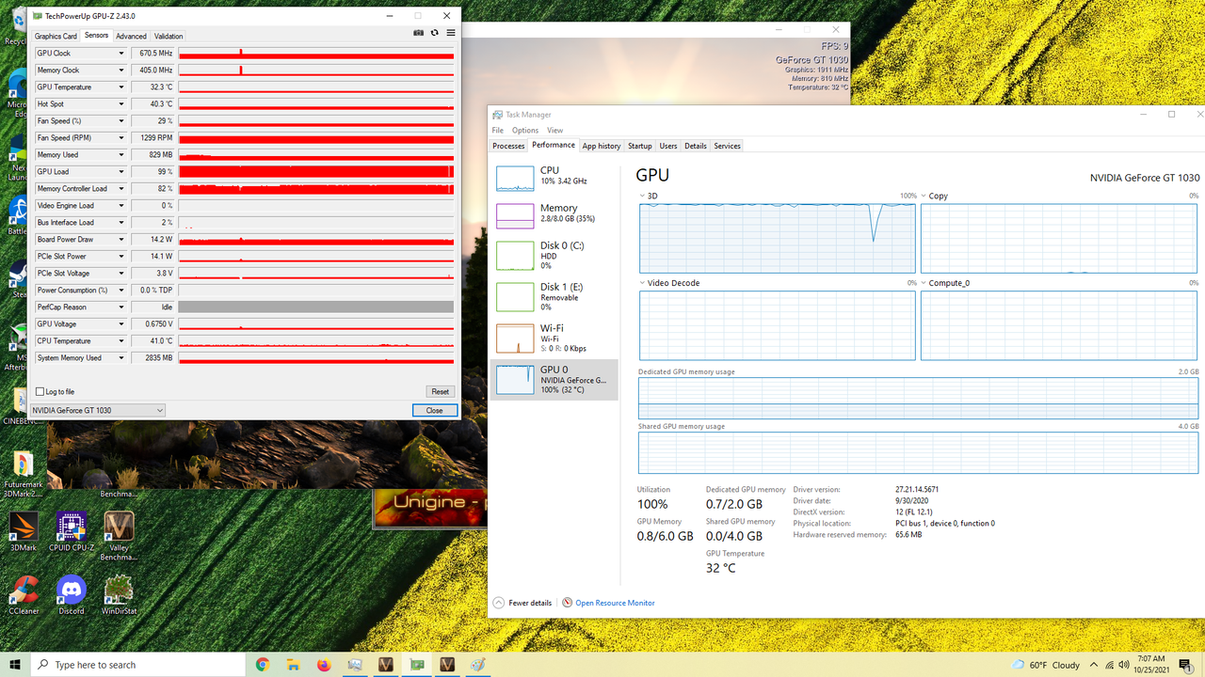Viewport: 1205px width, 677px height.
Task: Launch Firefox from the taskbar
Action: click(324, 665)
